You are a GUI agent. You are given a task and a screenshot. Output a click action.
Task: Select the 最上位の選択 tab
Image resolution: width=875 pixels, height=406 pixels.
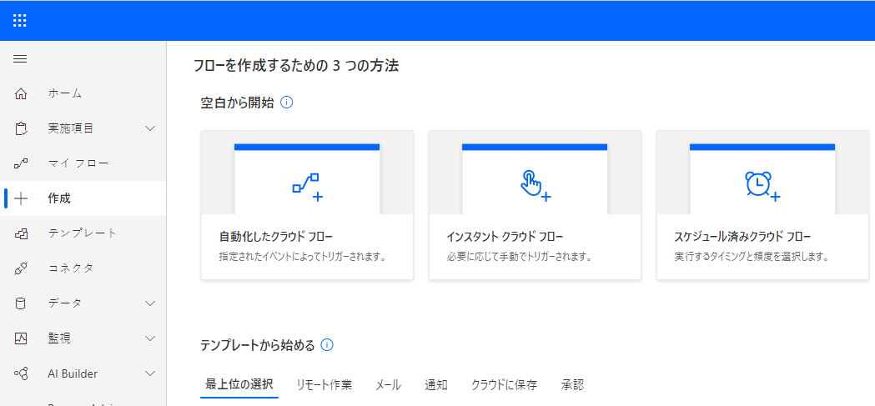point(239,385)
